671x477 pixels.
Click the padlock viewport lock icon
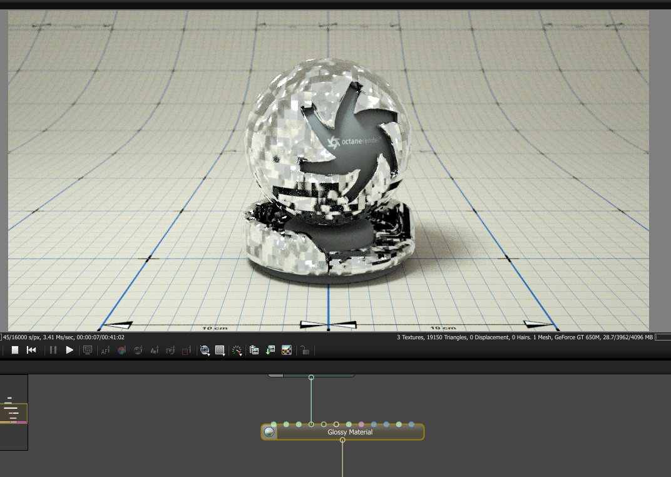pyautogui.click(x=305, y=351)
